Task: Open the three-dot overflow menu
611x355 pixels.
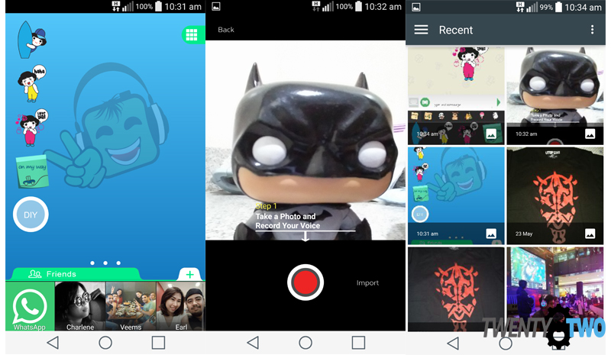Action: pos(593,30)
